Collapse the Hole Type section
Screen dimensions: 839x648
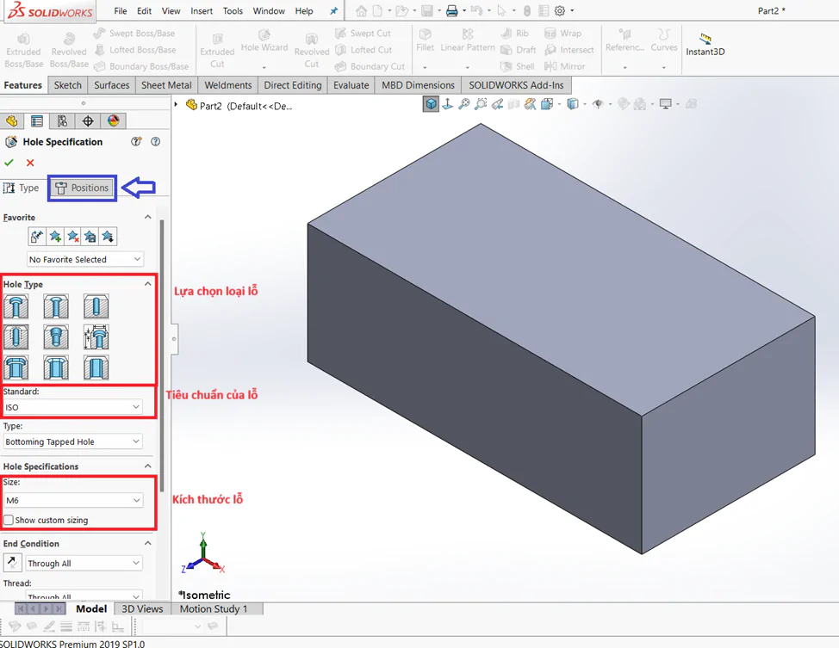click(147, 284)
